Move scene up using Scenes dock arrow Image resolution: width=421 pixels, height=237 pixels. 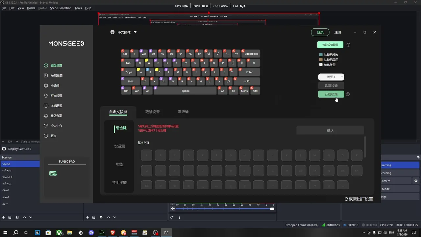tap(25, 217)
